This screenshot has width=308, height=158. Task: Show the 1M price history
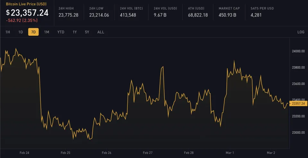(x=47, y=32)
